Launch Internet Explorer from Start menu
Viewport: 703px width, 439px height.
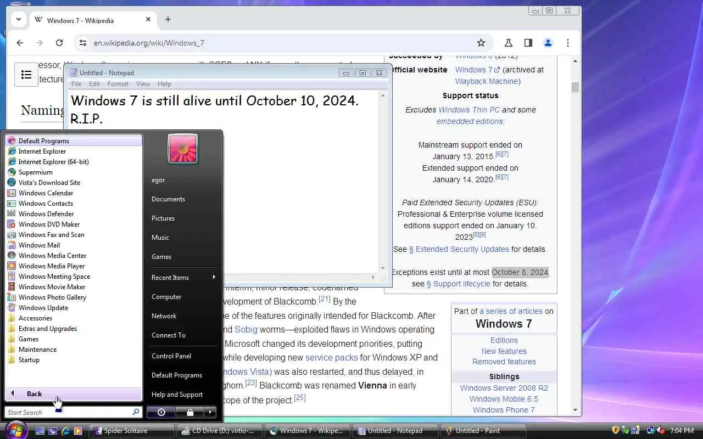[x=74, y=151]
